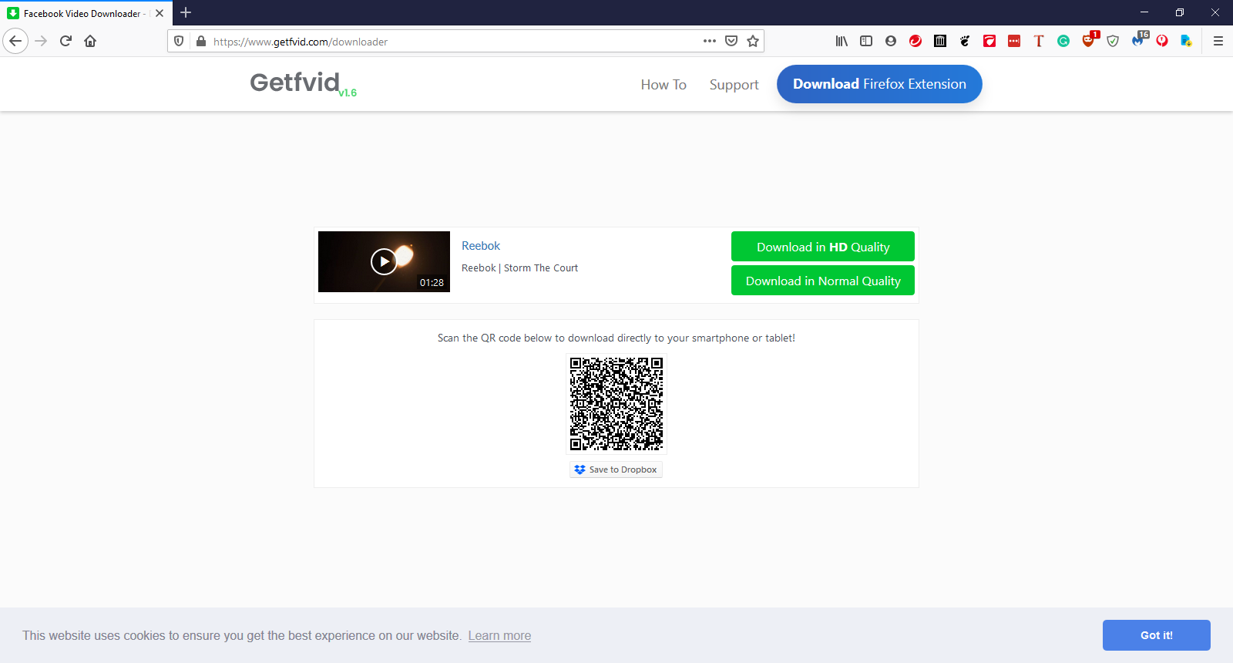Image resolution: width=1233 pixels, height=663 pixels.
Task: Play the Reebok video thumbnail
Action: pos(384,261)
